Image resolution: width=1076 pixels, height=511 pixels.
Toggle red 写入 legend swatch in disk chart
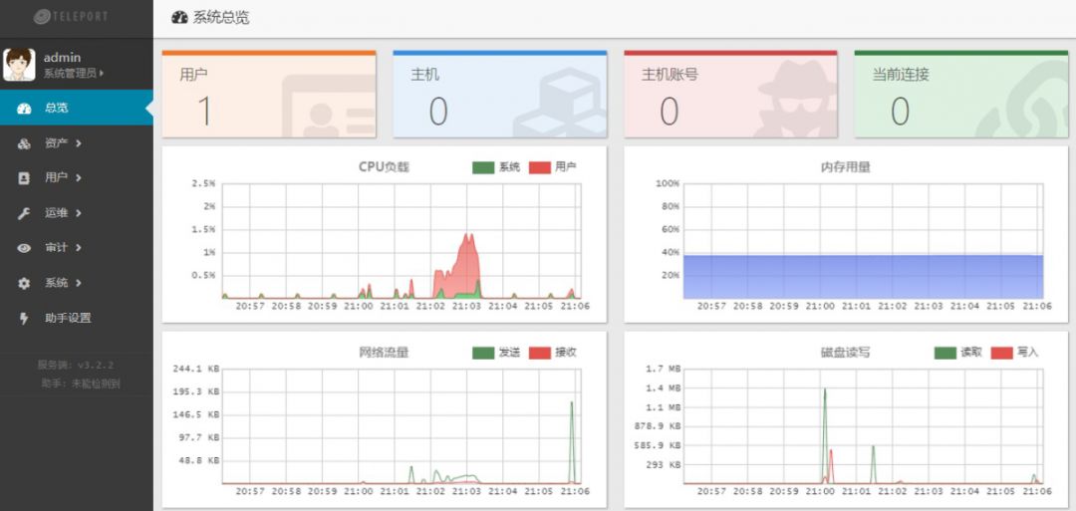click(1002, 354)
